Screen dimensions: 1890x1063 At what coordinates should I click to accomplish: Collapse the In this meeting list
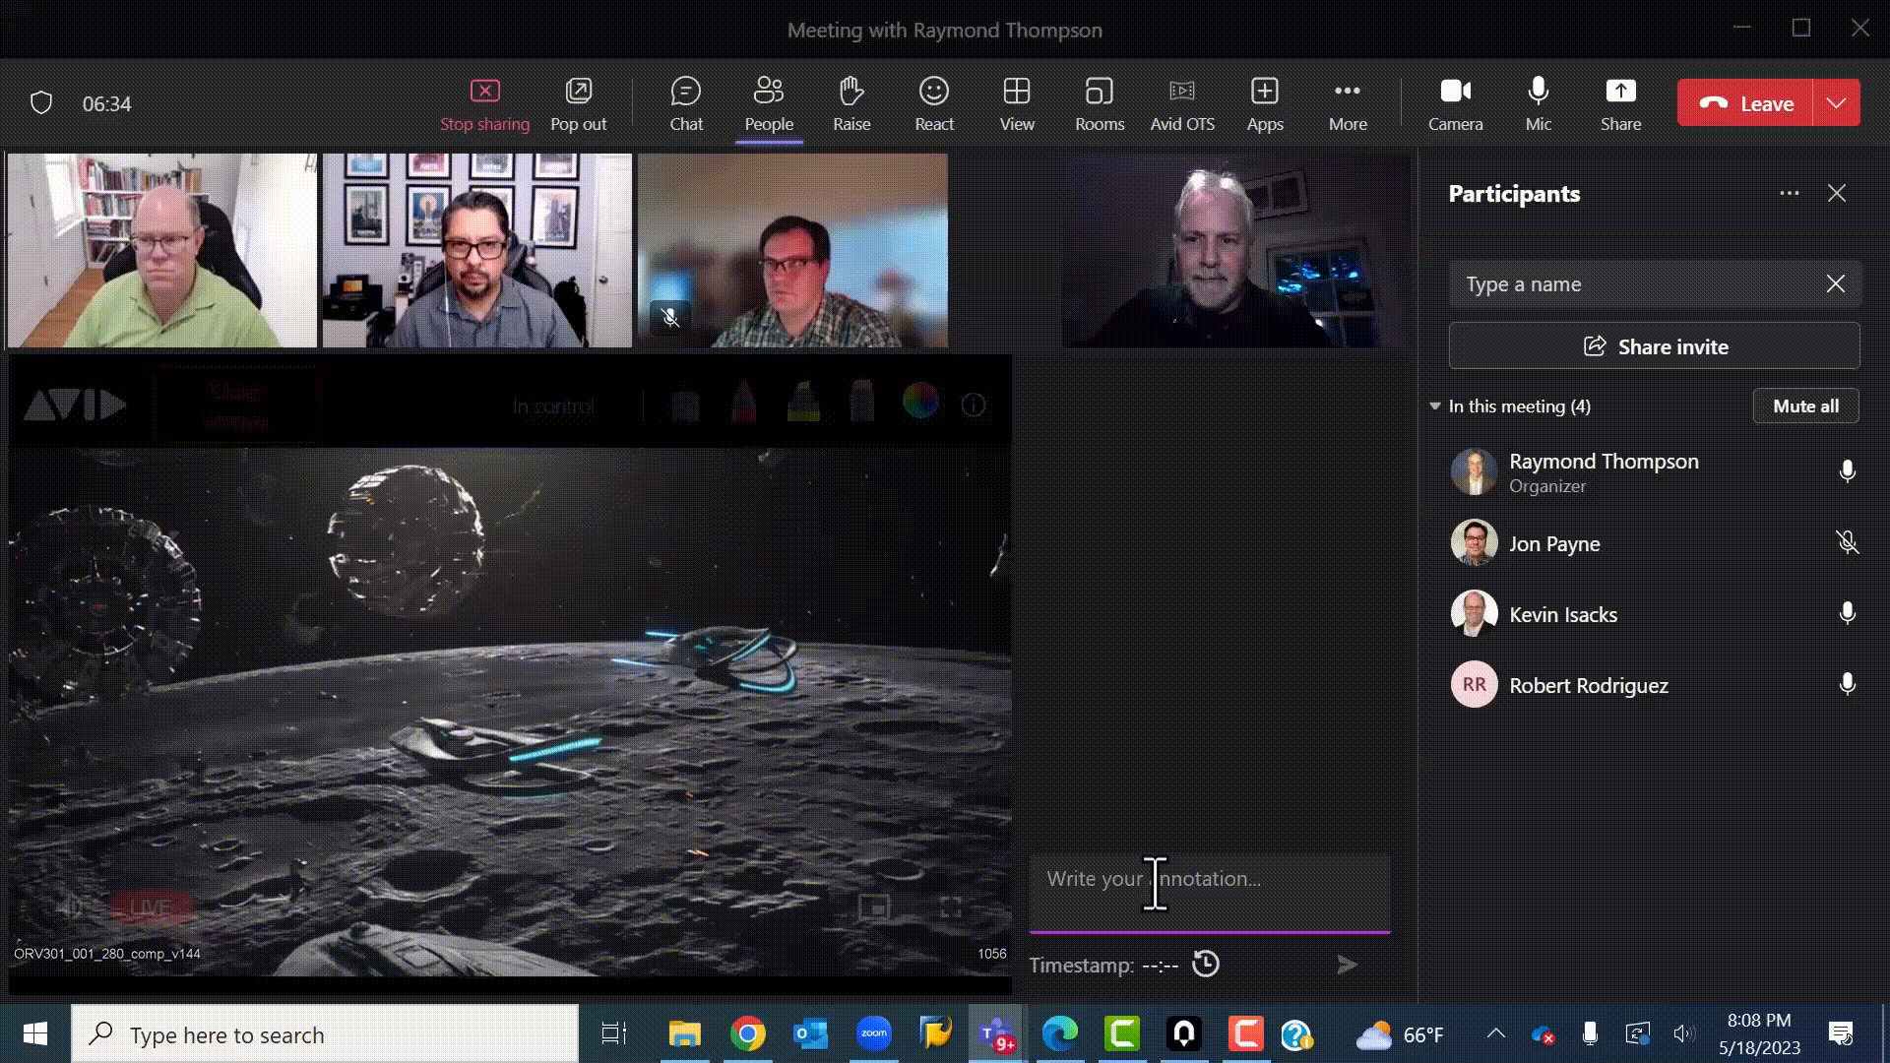point(1435,406)
